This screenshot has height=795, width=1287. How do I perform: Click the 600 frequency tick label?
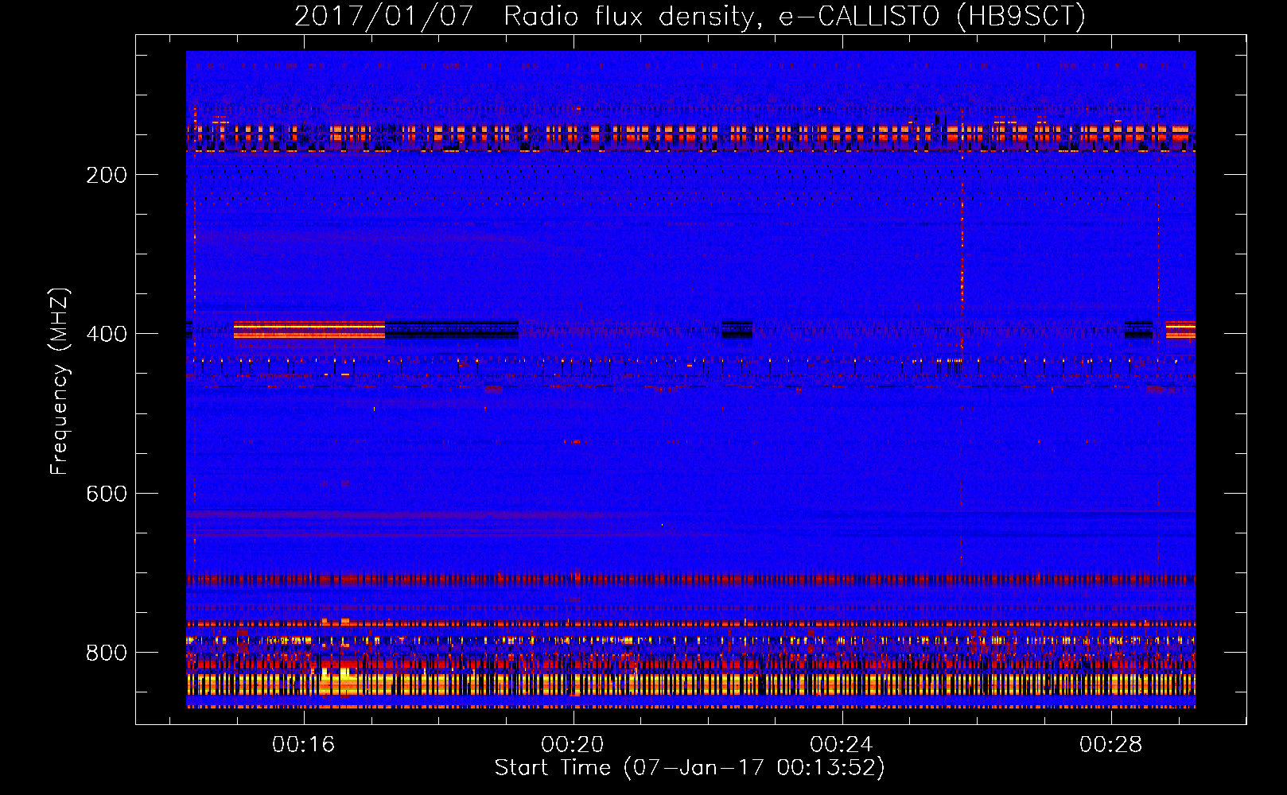pyautogui.click(x=107, y=494)
